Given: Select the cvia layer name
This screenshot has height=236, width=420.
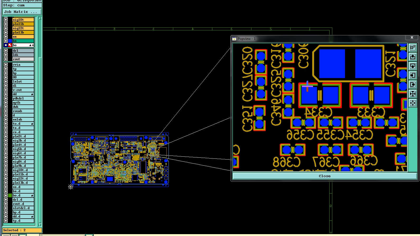Looking at the screenshot, I should click(x=23, y=65).
